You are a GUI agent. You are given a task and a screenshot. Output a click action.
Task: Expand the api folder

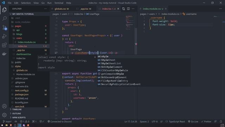(18, 30)
